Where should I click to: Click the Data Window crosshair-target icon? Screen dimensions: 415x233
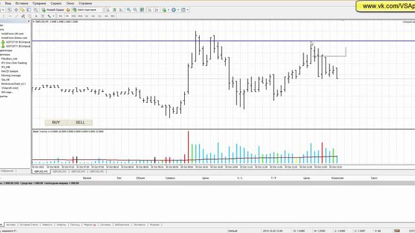16,10
